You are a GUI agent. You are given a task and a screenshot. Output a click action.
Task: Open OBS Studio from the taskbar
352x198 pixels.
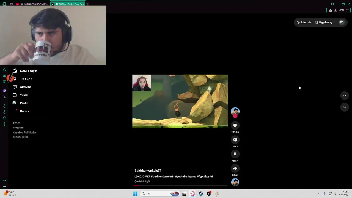[209, 194]
